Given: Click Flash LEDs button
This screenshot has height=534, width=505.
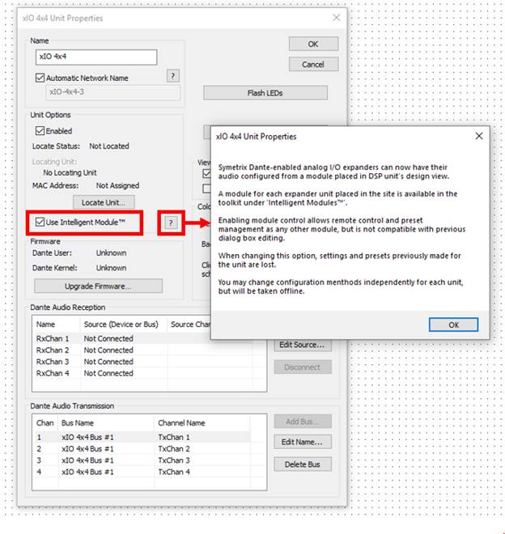Looking at the screenshot, I should coord(265,93).
